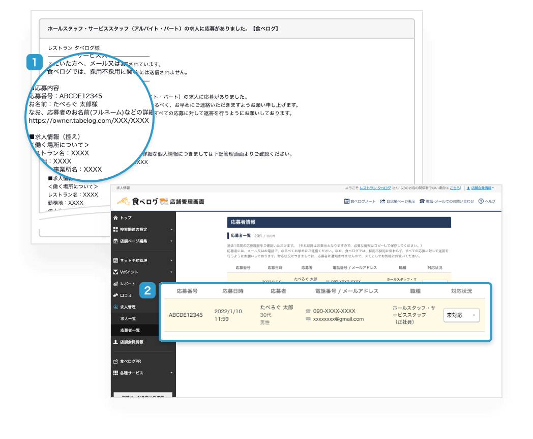Open 口コミ via its speech bubble icon
The height and width of the screenshot is (439, 533).
point(115,295)
